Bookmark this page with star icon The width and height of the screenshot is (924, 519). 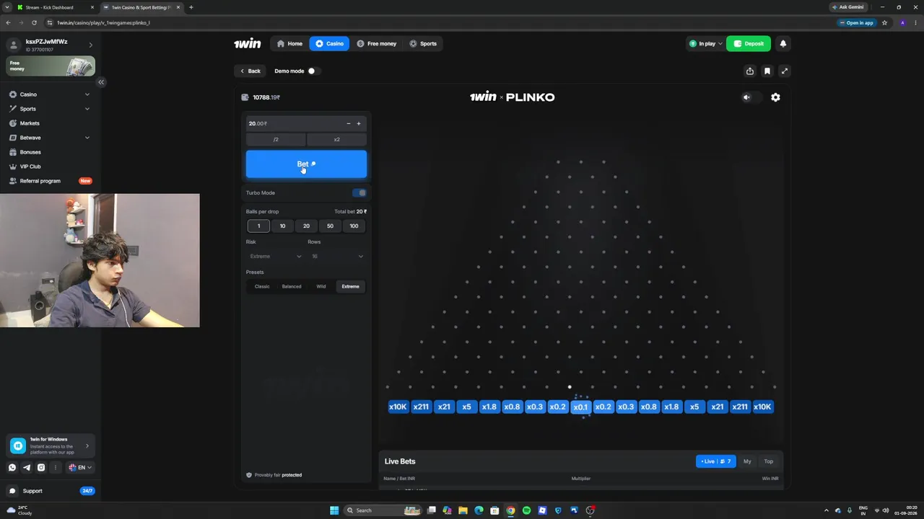pos(885,22)
